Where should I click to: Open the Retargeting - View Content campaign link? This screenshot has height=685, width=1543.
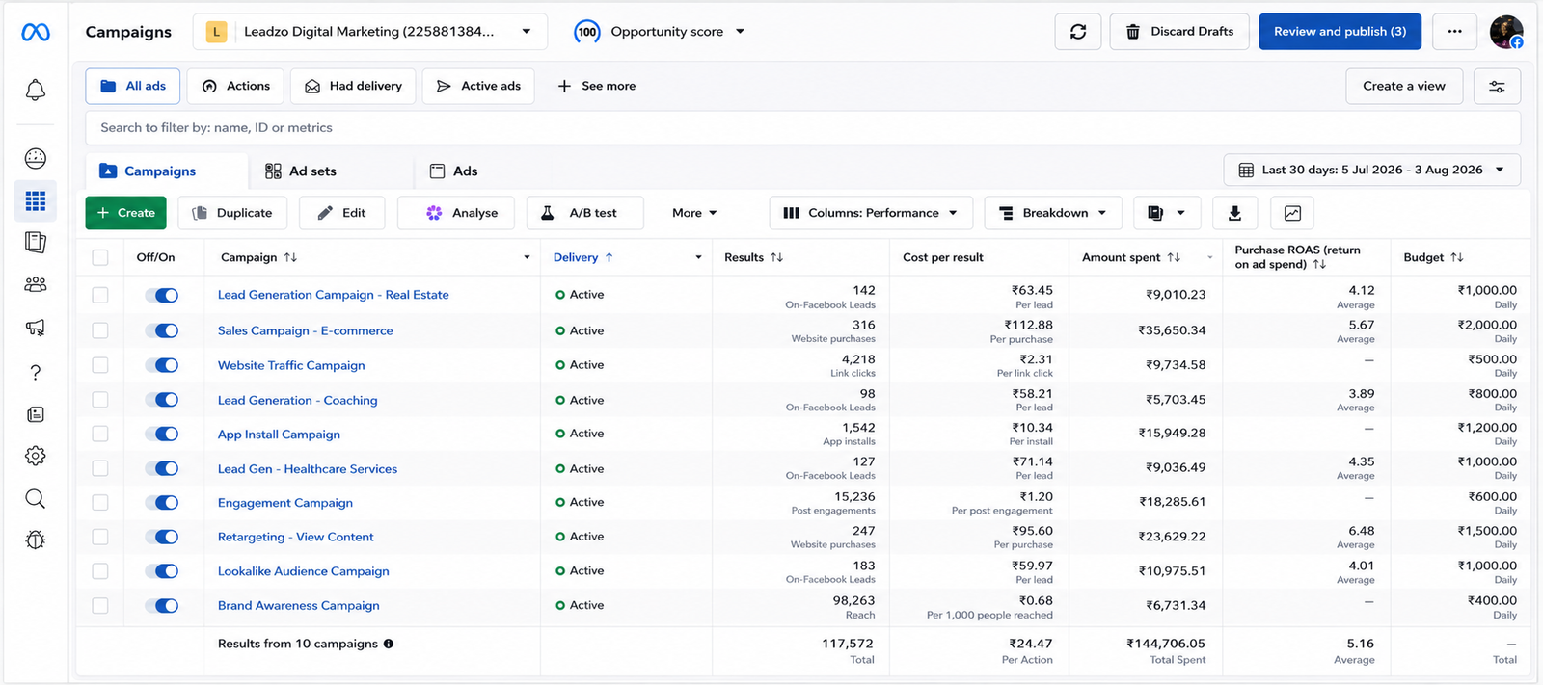coord(295,537)
